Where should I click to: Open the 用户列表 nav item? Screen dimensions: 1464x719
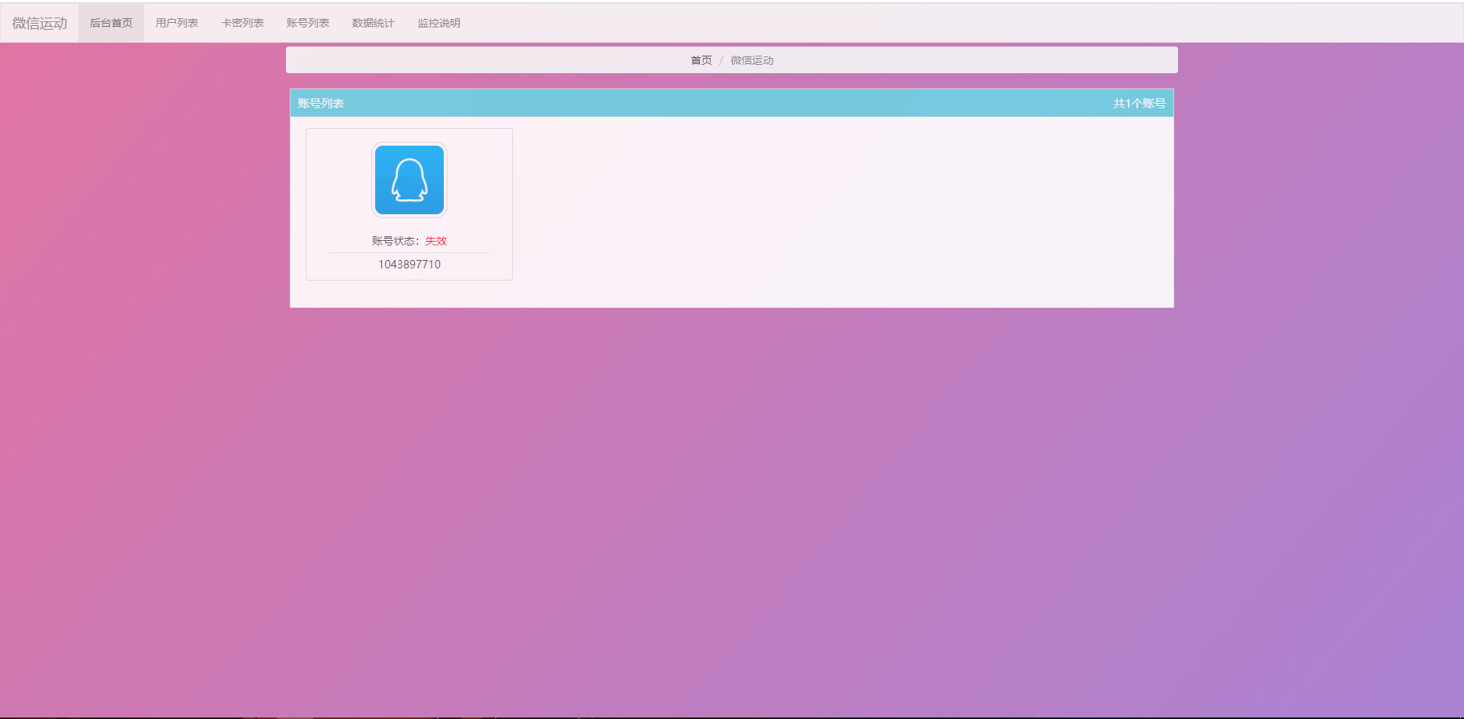pos(177,23)
